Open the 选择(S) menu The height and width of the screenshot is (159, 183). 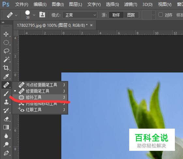point(113,5)
